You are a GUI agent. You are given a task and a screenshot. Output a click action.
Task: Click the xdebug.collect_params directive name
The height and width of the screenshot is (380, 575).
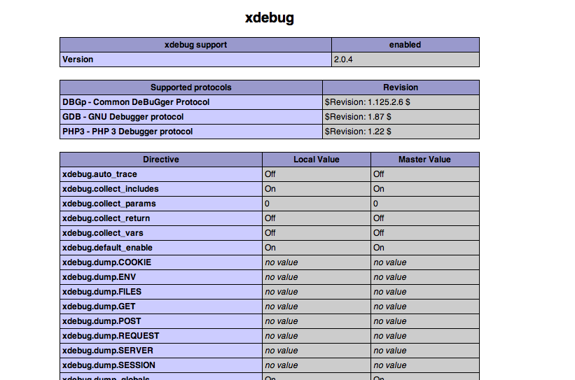[109, 204]
